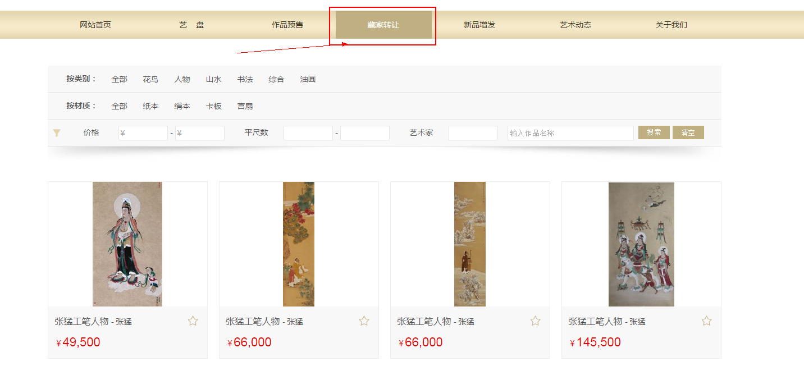
Task: Choose 卡板 material filter
Action: coord(214,106)
